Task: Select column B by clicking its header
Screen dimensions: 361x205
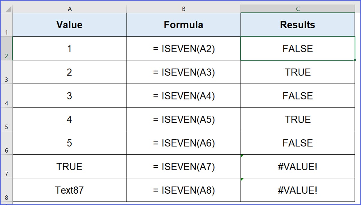Action: (x=183, y=9)
